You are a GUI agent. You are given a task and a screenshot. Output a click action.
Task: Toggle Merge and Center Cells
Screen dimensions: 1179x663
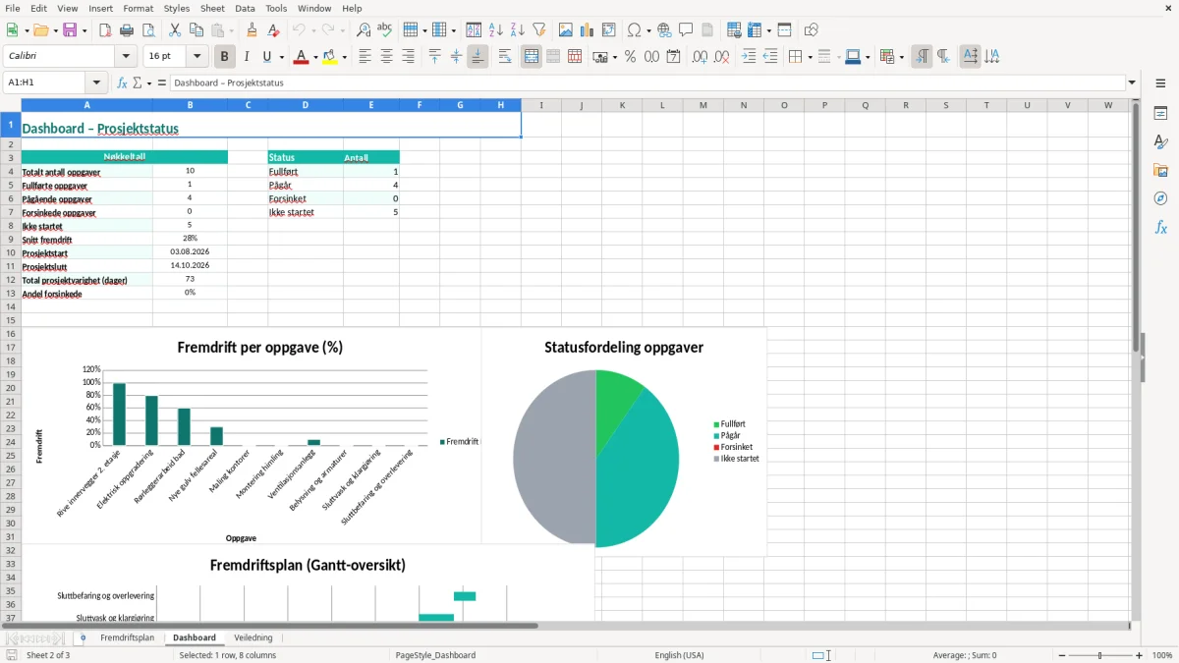[x=532, y=57]
